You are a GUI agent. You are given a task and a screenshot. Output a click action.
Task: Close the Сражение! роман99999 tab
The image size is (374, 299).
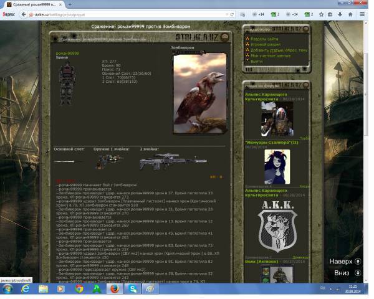(60, 4)
